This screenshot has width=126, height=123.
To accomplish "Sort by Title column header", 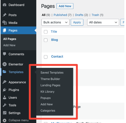I will (x=54, y=32).
